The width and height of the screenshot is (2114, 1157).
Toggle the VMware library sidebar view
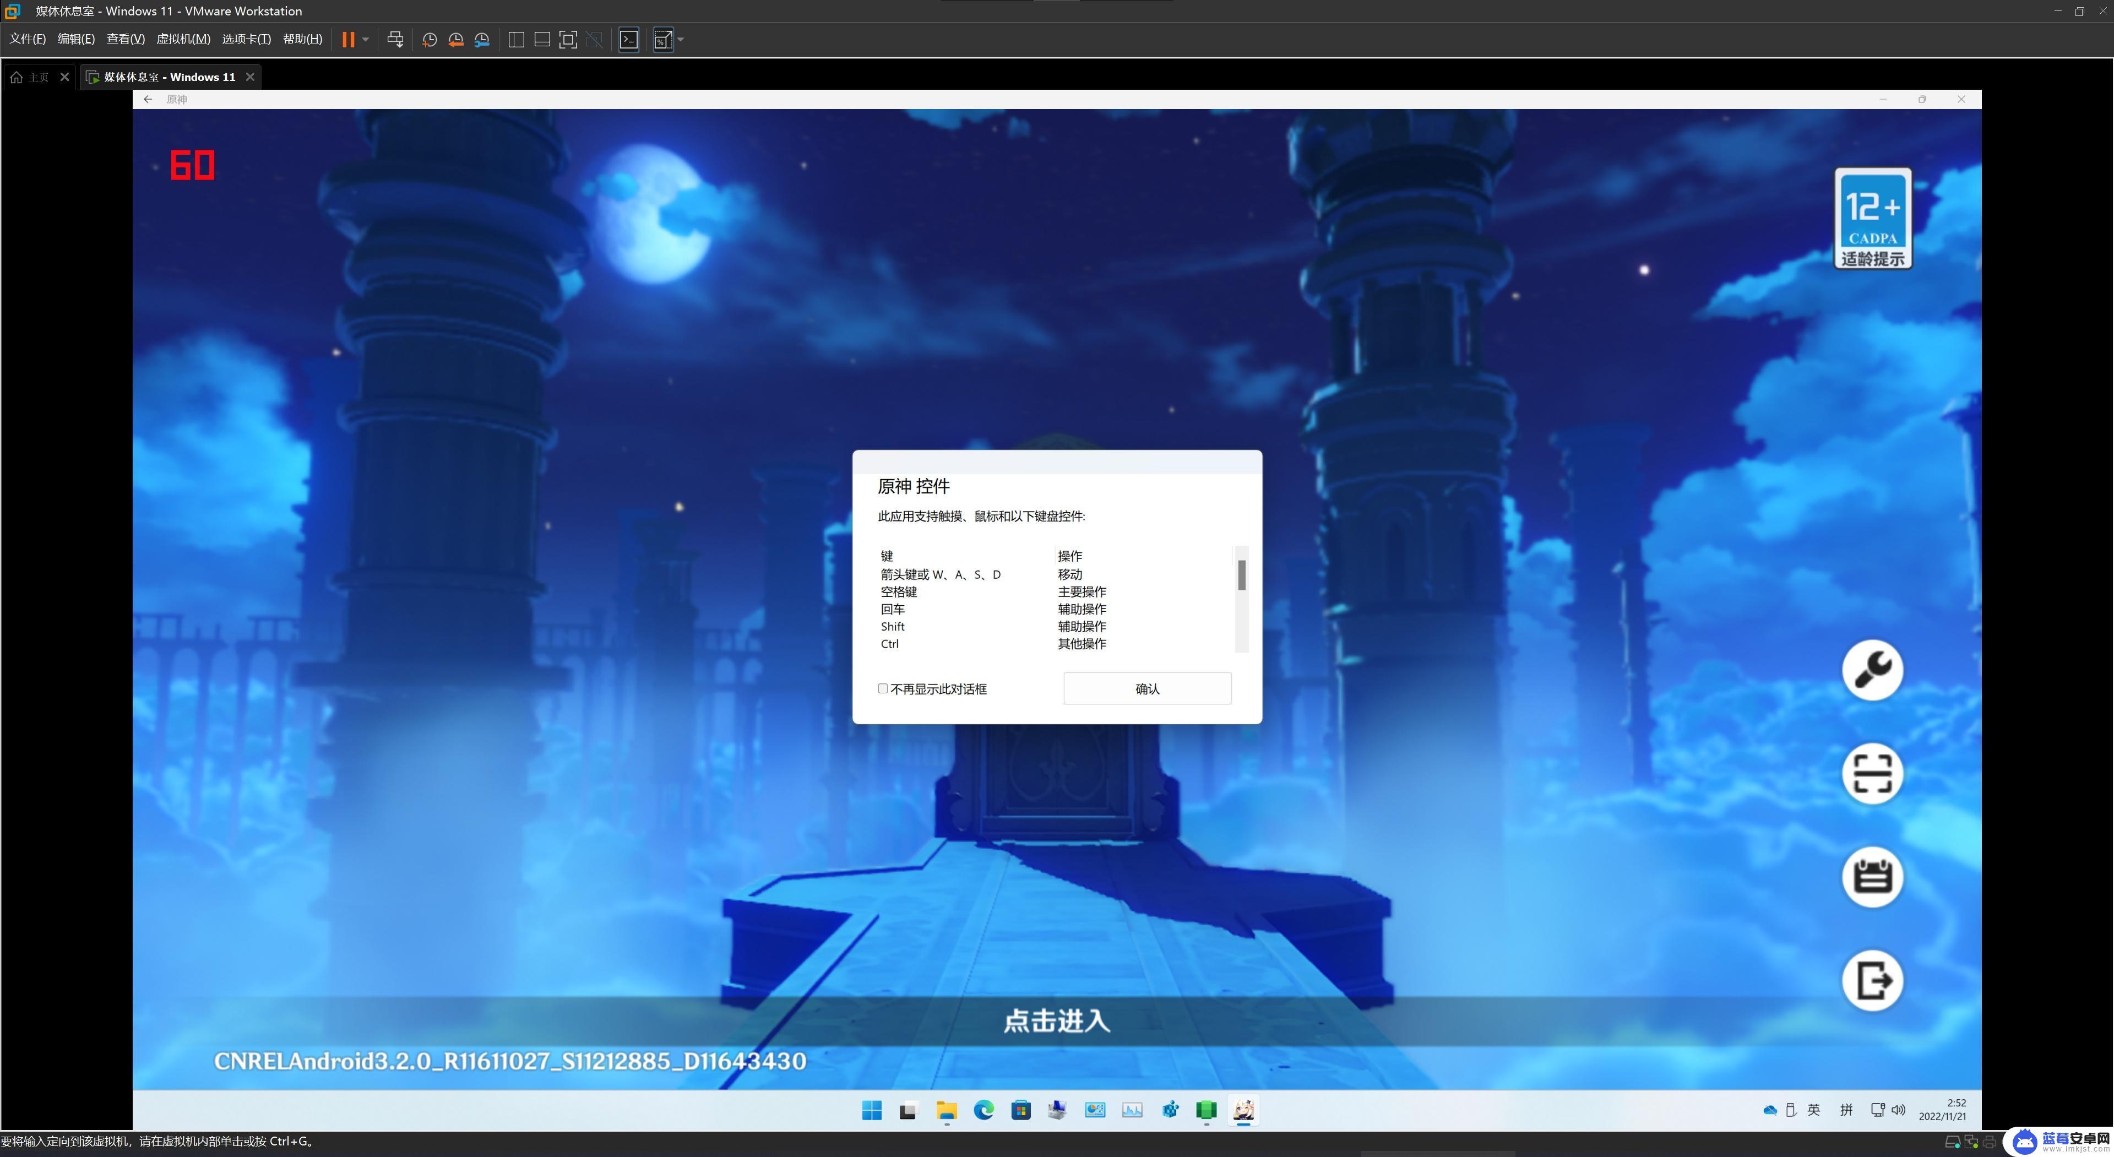point(516,40)
